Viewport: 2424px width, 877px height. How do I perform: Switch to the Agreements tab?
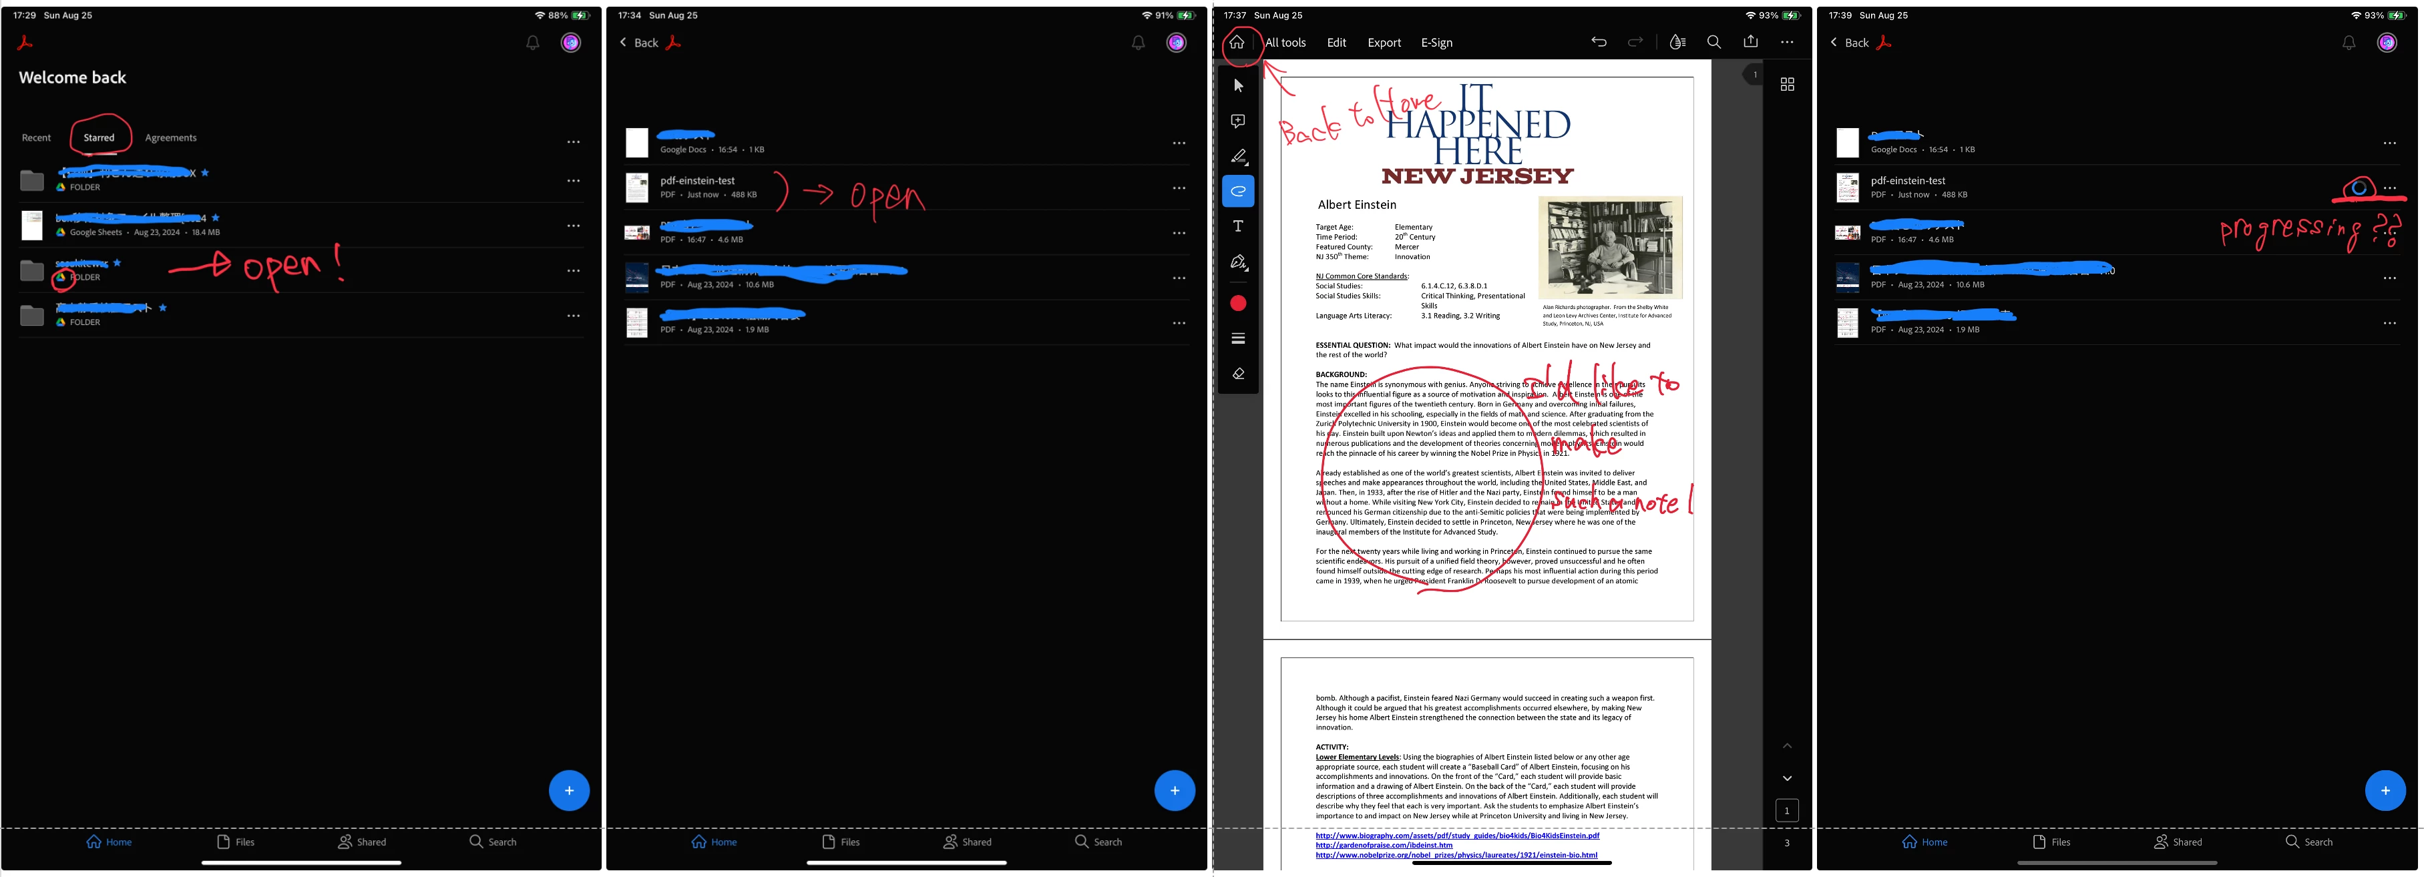coord(170,137)
